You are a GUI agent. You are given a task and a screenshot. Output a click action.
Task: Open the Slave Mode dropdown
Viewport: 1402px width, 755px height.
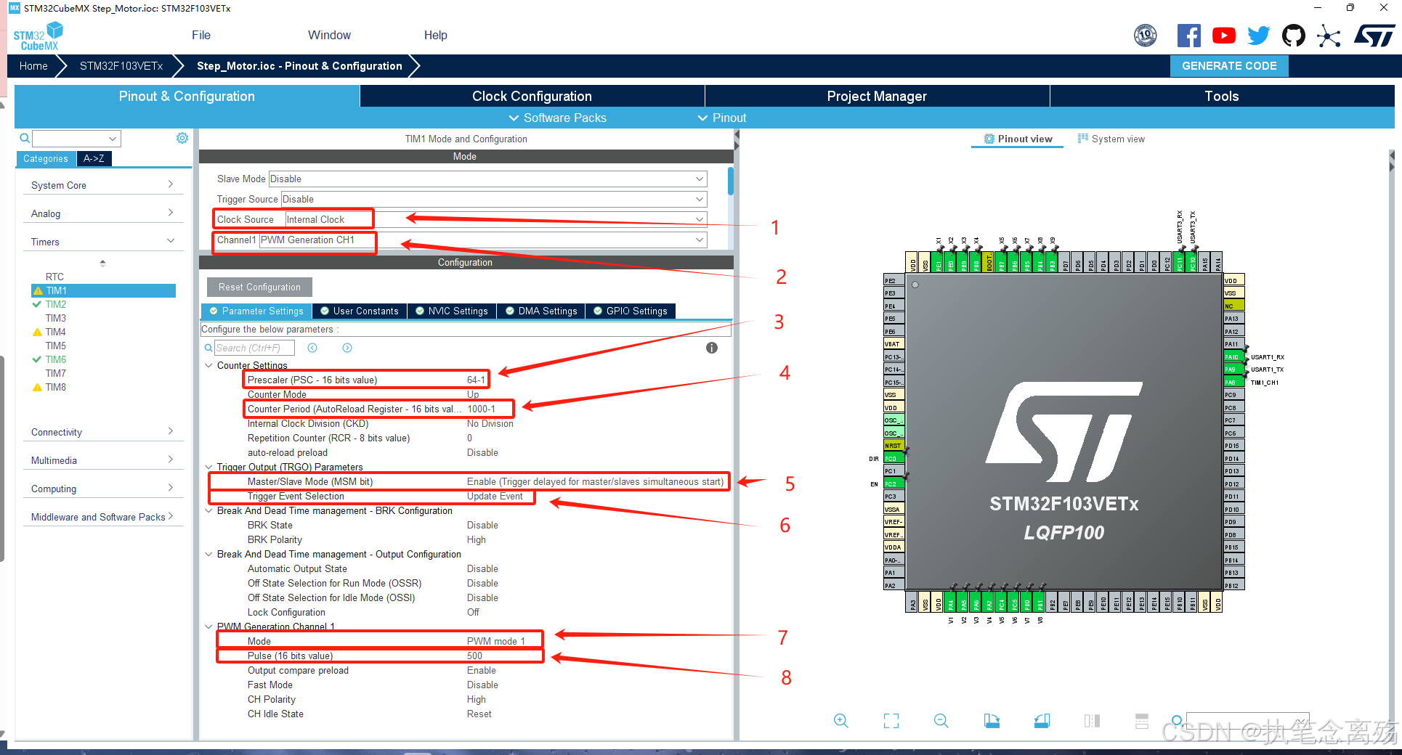point(696,179)
